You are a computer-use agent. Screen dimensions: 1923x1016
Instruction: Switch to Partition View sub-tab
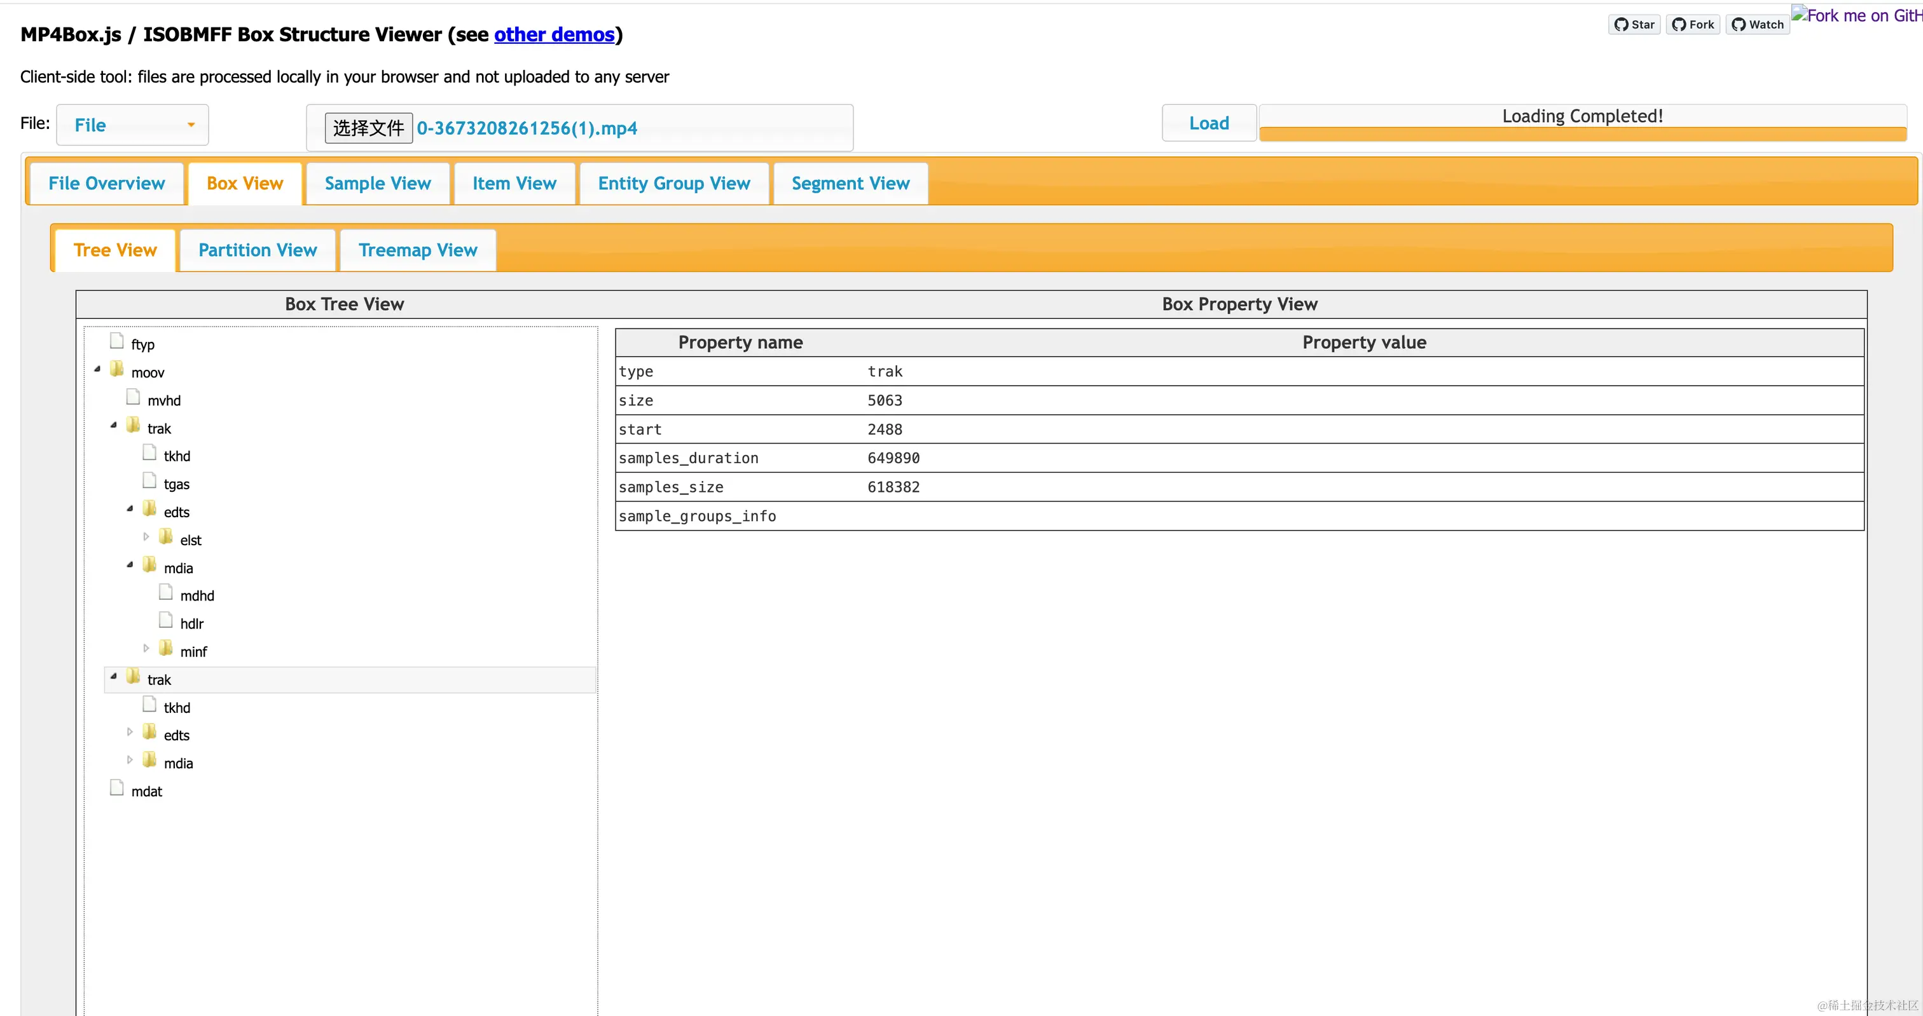coord(258,250)
